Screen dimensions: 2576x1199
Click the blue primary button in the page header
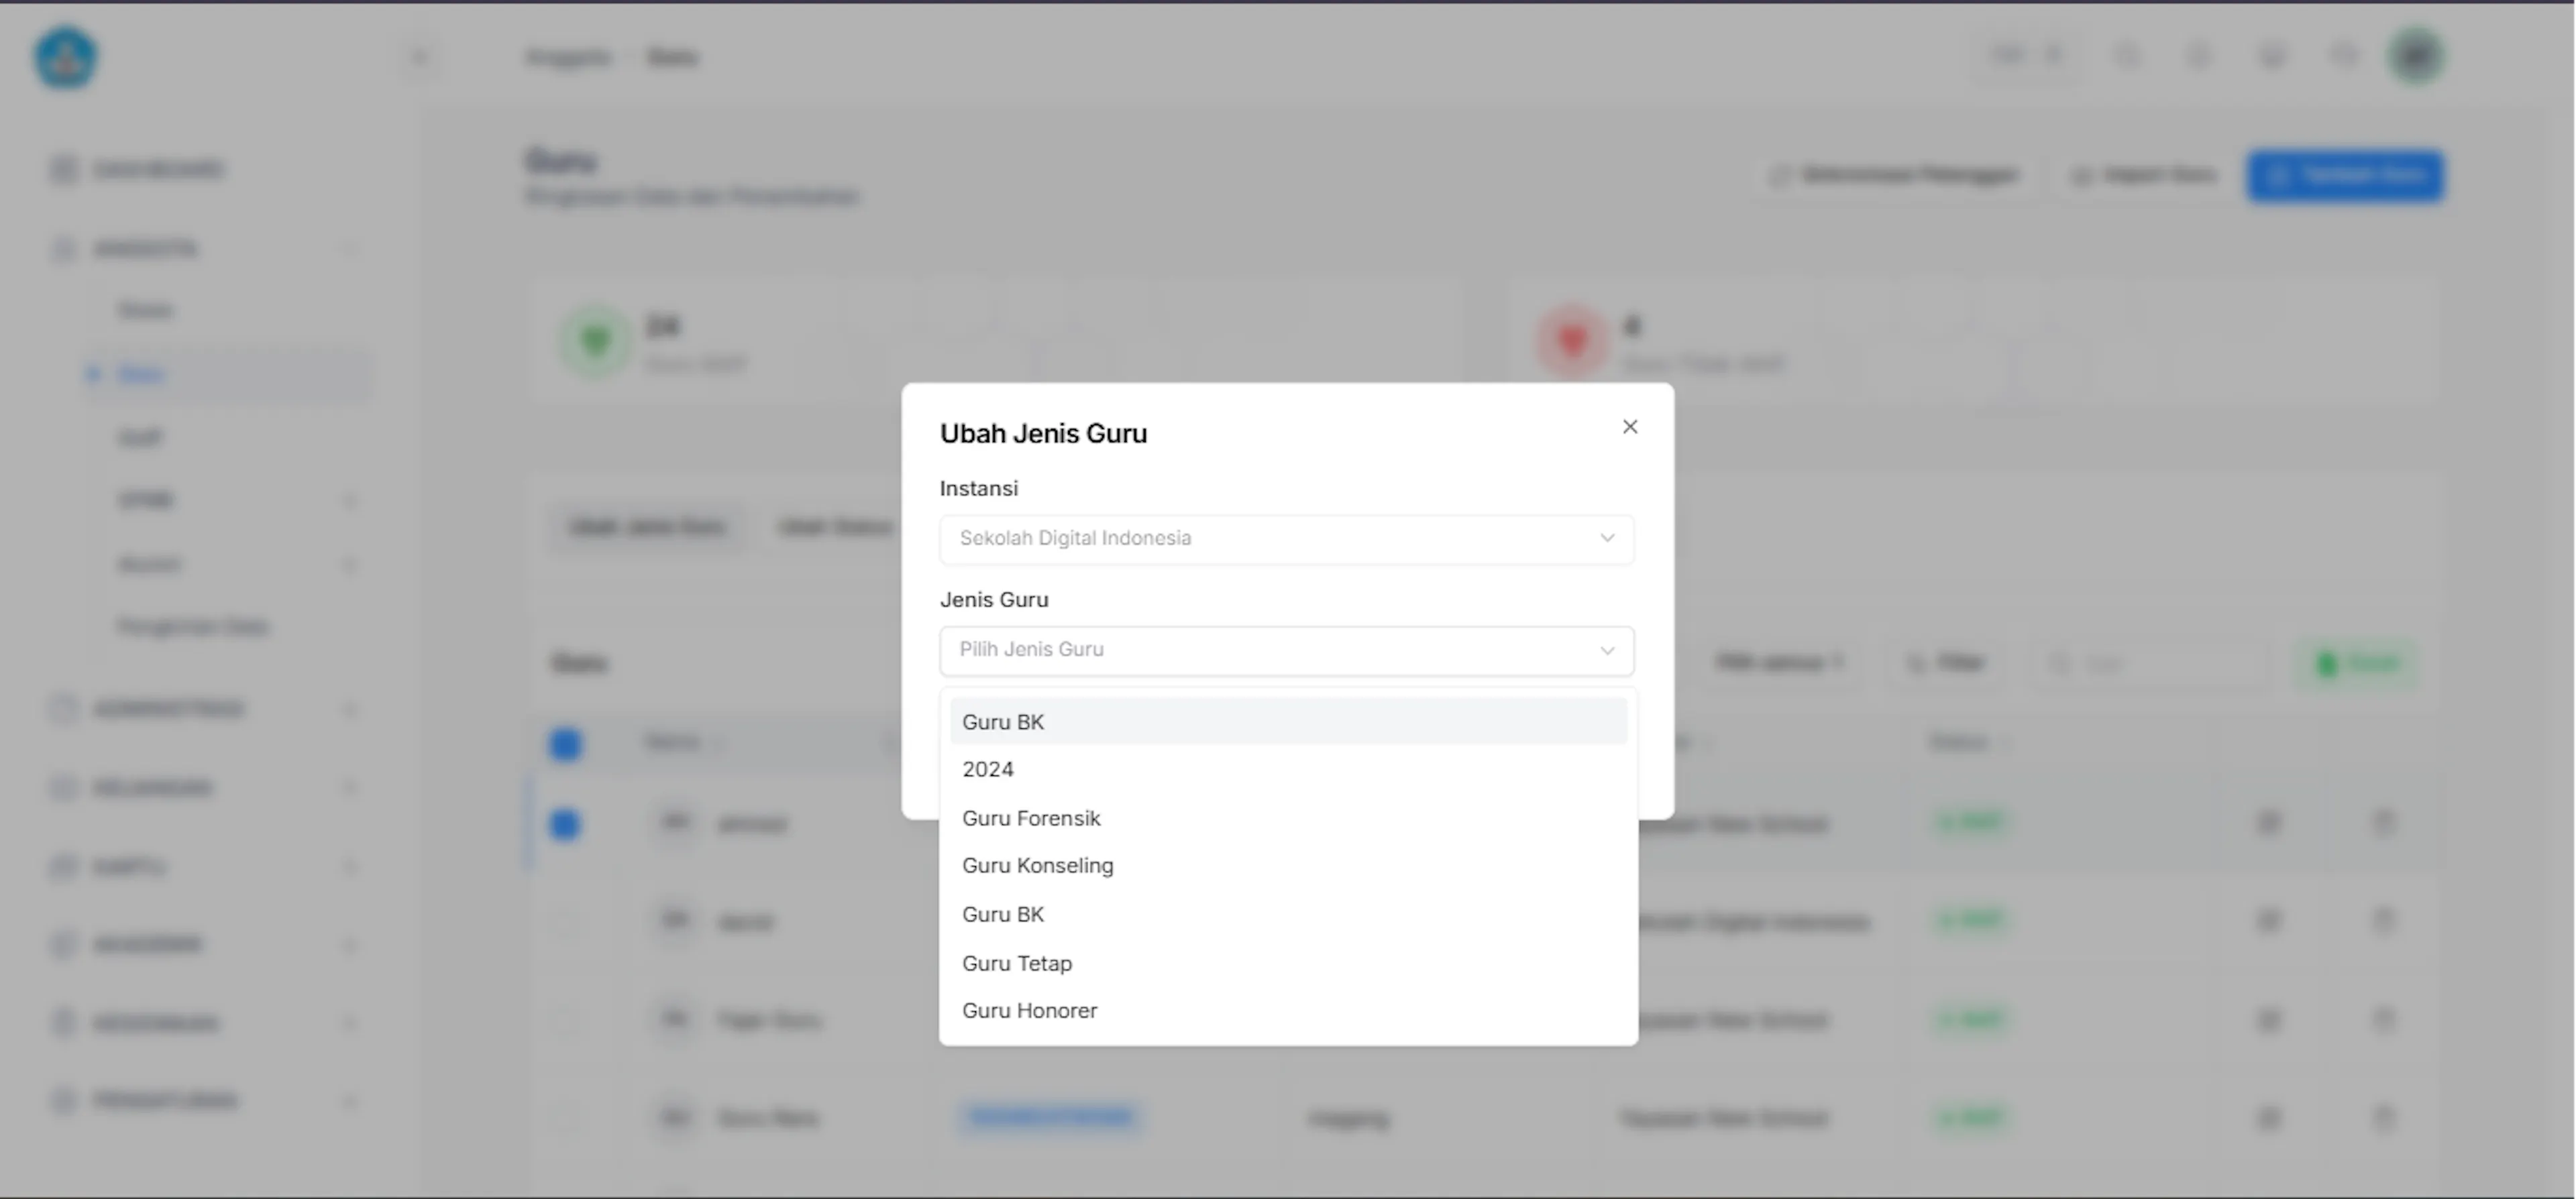pos(2345,176)
